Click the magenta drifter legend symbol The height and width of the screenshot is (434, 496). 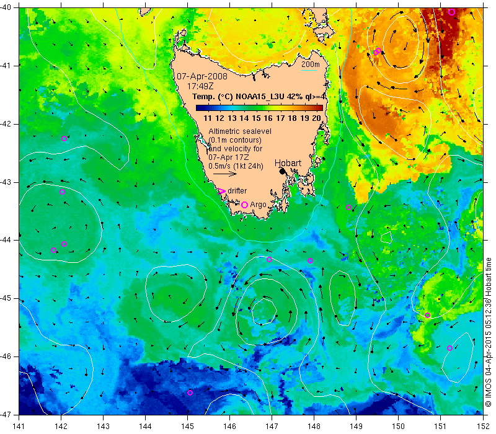point(222,191)
